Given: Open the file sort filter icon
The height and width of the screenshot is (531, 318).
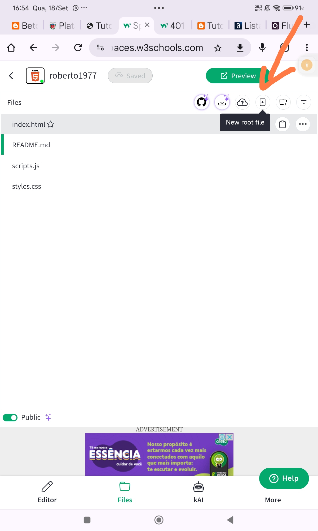Looking at the screenshot, I should pyautogui.click(x=304, y=102).
